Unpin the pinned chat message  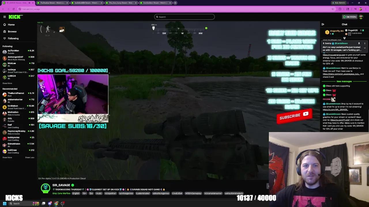[359, 43]
